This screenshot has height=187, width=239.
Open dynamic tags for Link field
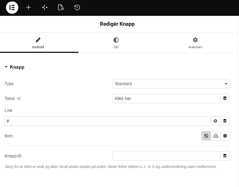pos(225,121)
